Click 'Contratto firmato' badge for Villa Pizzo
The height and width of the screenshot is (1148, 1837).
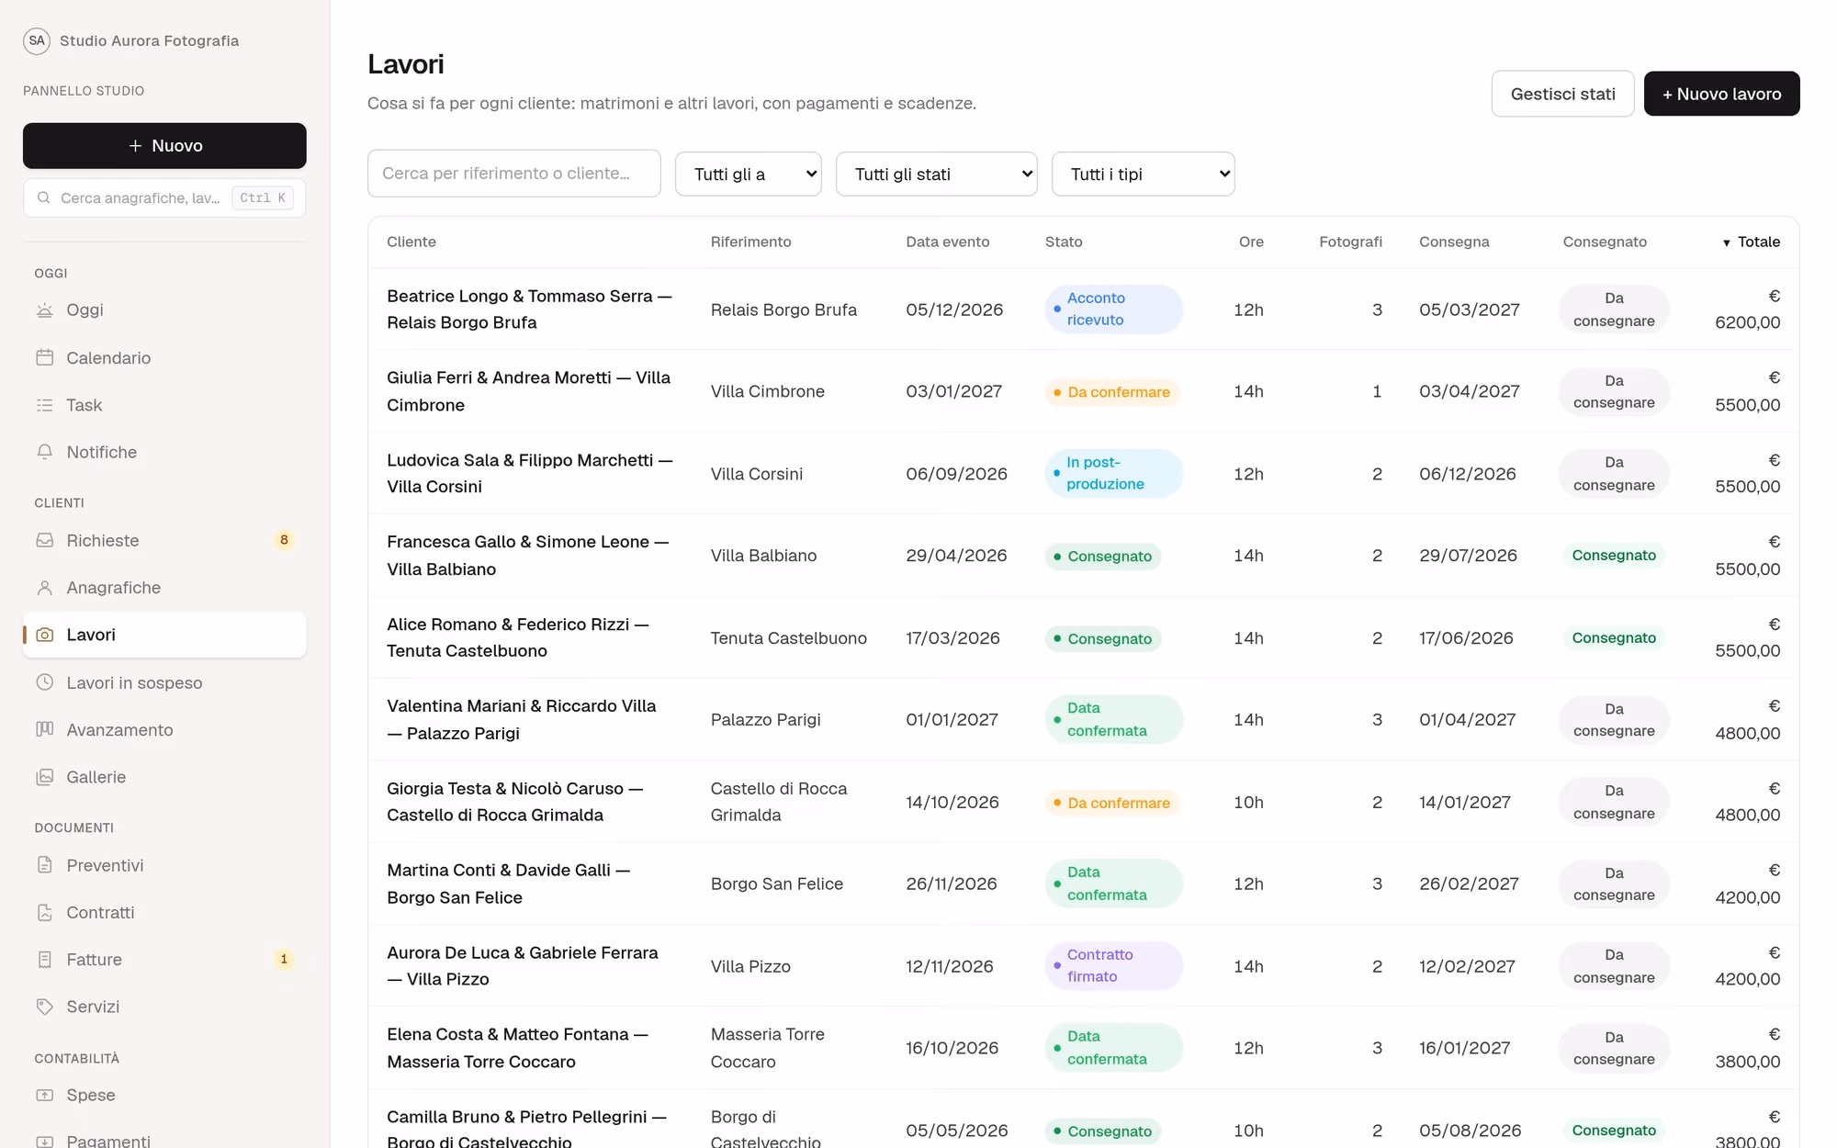(x=1113, y=966)
